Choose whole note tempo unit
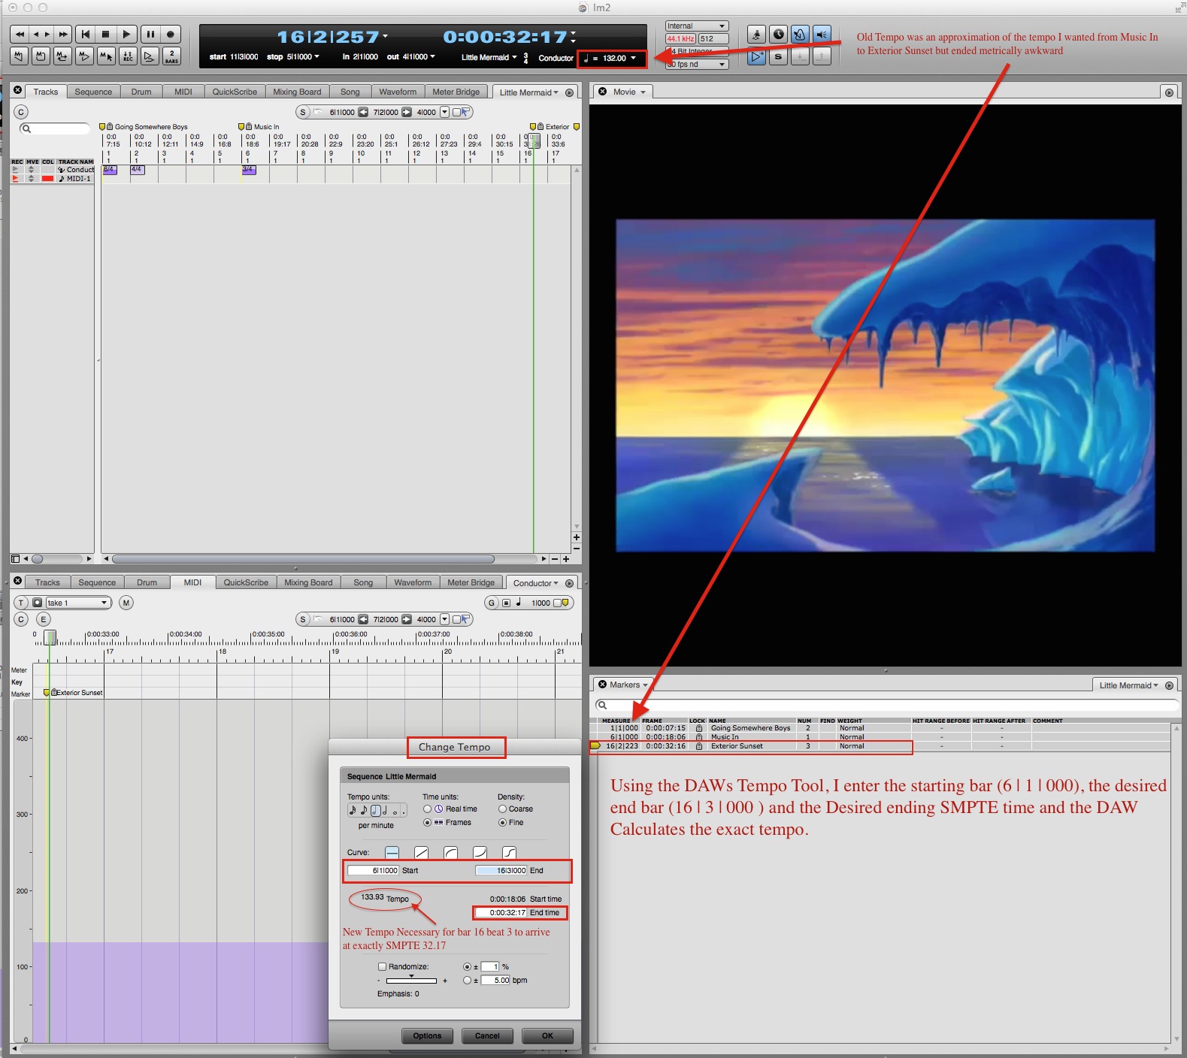Viewport: 1187px width, 1058px height. (x=395, y=811)
